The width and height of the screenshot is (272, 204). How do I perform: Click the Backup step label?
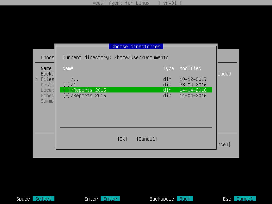(47, 74)
